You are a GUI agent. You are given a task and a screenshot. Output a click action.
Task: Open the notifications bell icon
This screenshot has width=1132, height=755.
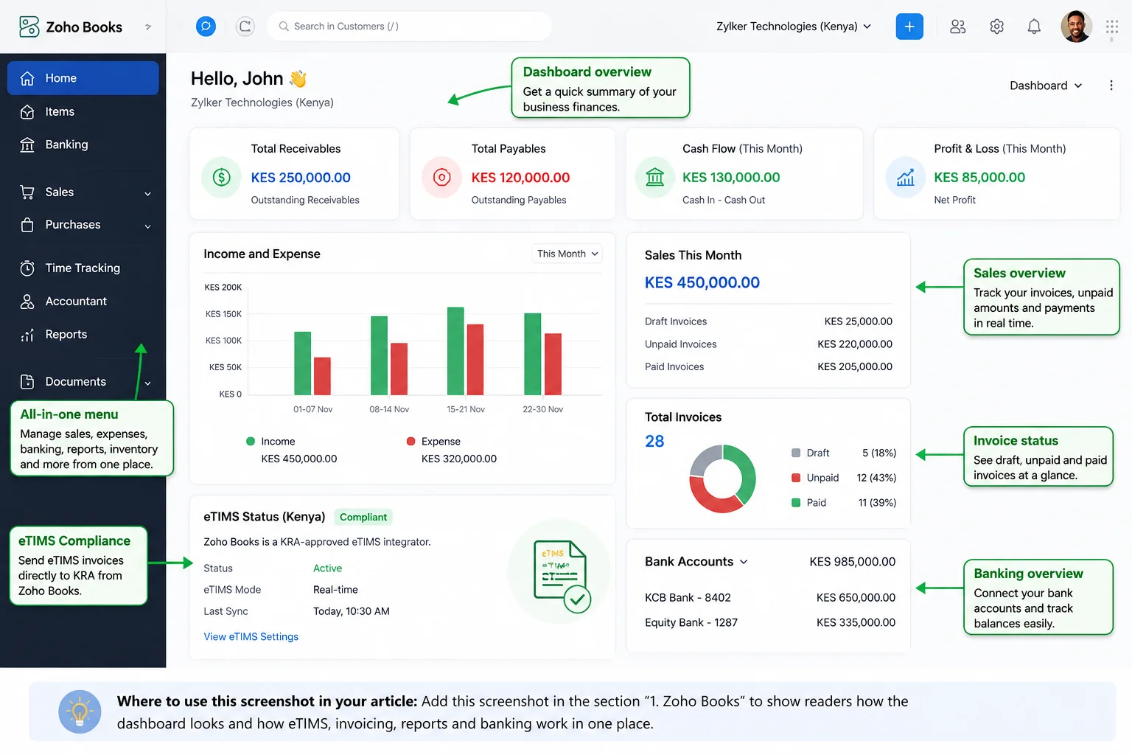pyautogui.click(x=1034, y=27)
